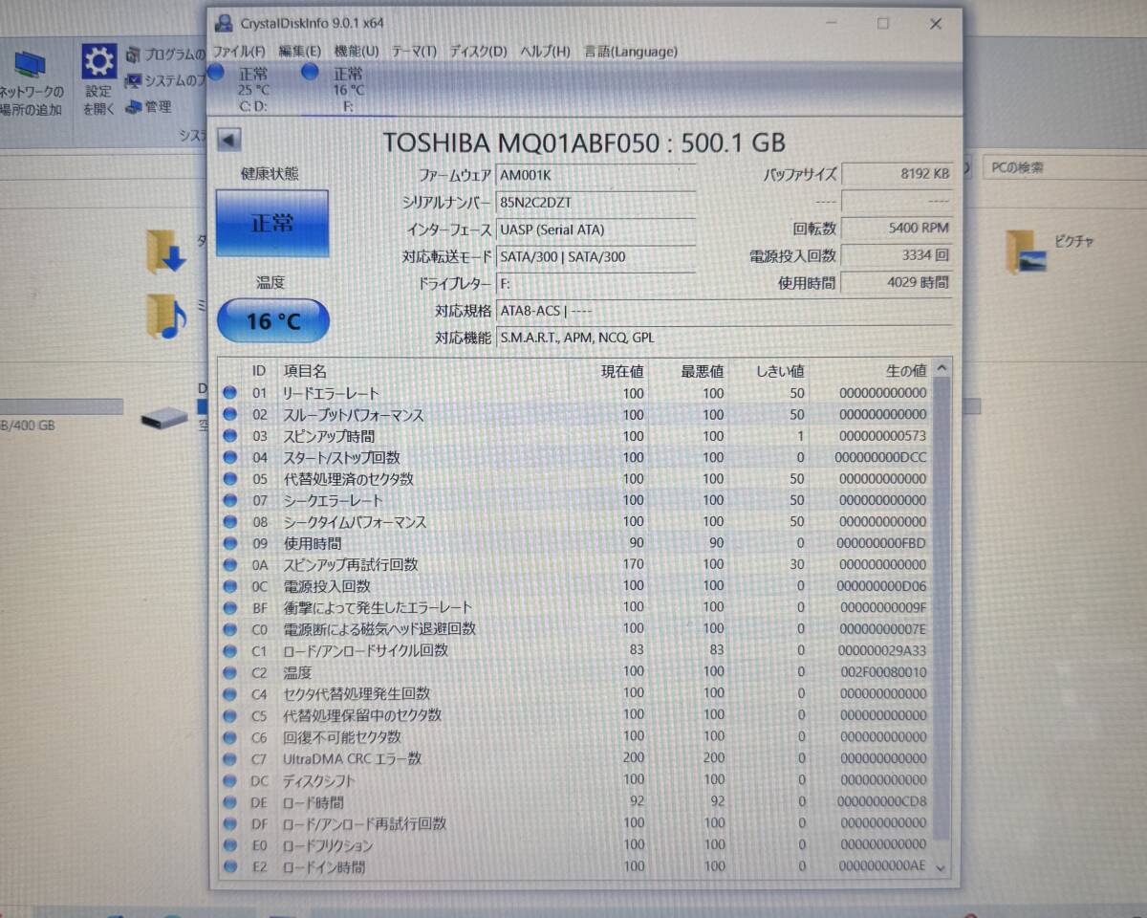Click the interface field UASP (Serial ATA)
1147x918 pixels.
pos(596,229)
